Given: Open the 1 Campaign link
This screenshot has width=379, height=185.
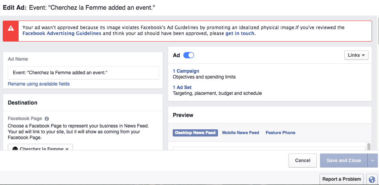Looking at the screenshot, I should pyautogui.click(x=186, y=71).
